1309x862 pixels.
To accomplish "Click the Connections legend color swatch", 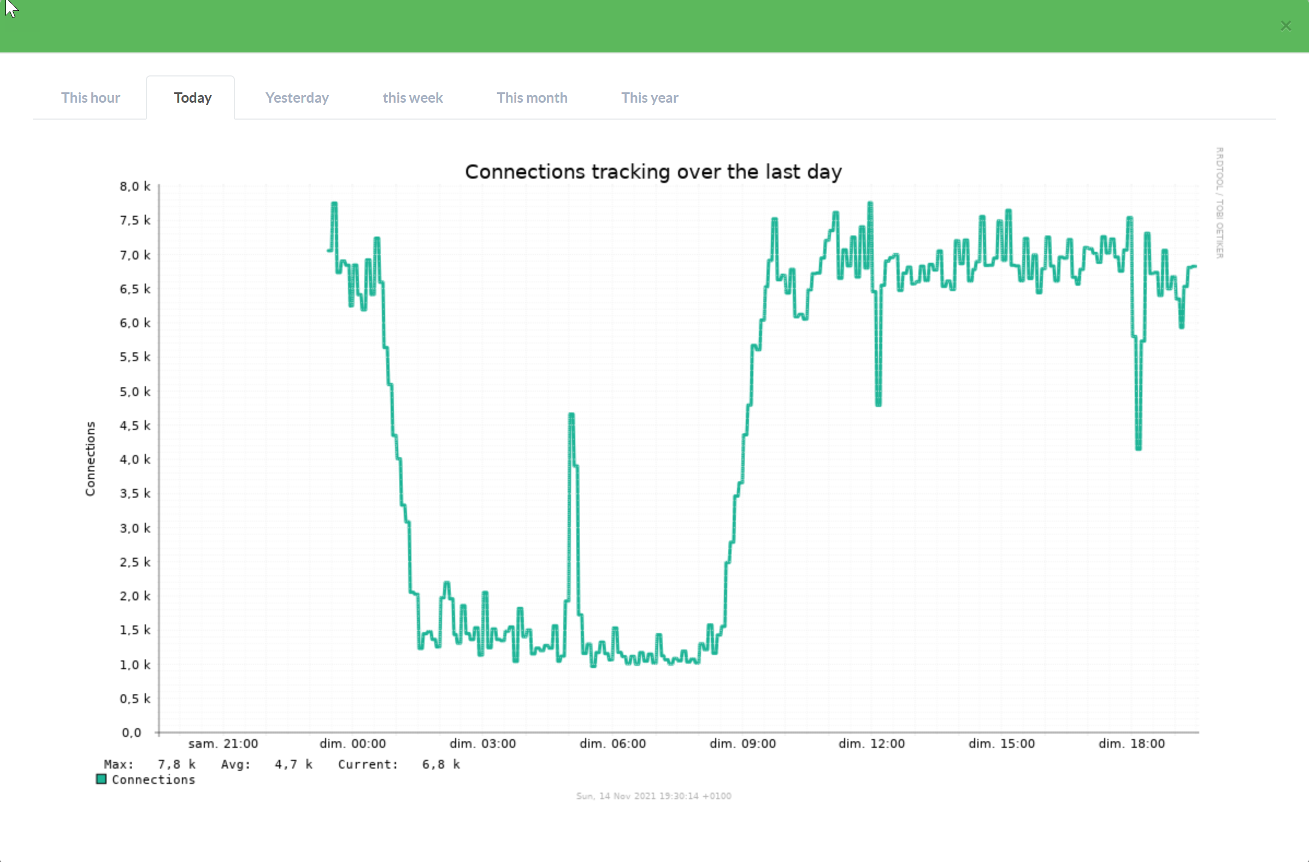I will [101, 779].
